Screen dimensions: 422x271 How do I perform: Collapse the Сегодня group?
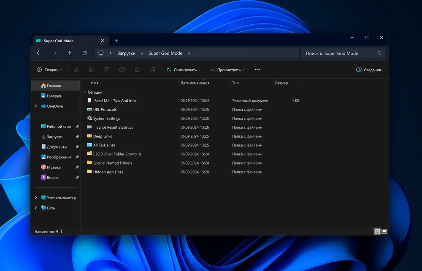85,92
